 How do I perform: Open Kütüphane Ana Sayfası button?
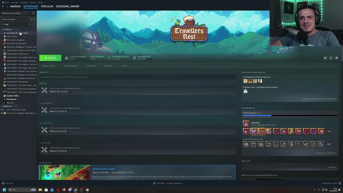[x=16, y=13]
